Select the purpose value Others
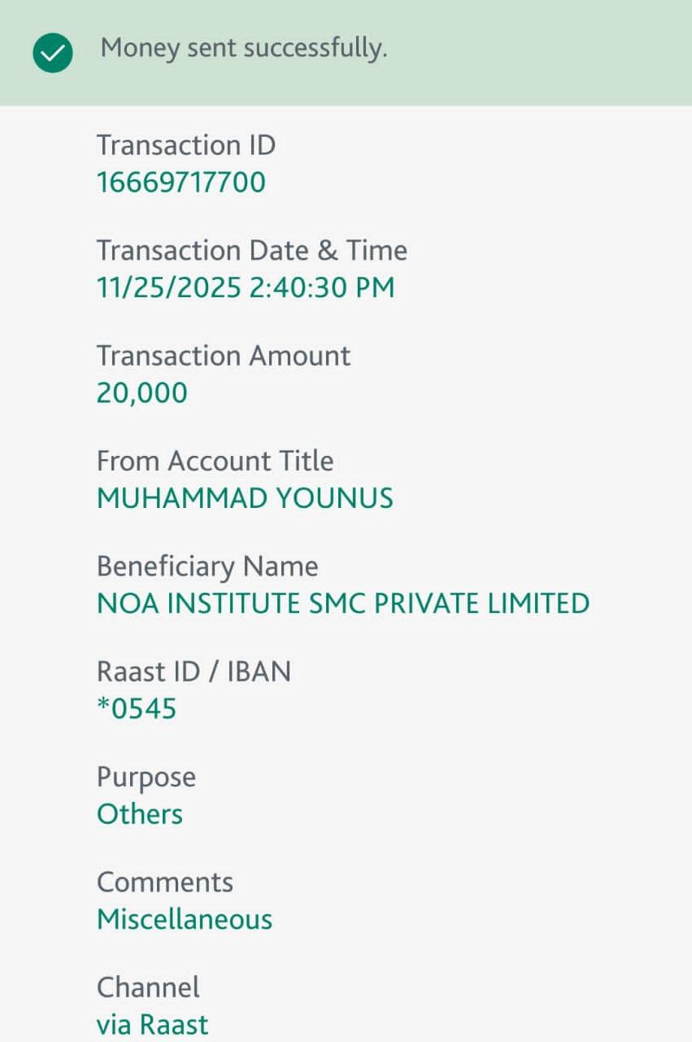692x1042 pixels. click(140, 814)
